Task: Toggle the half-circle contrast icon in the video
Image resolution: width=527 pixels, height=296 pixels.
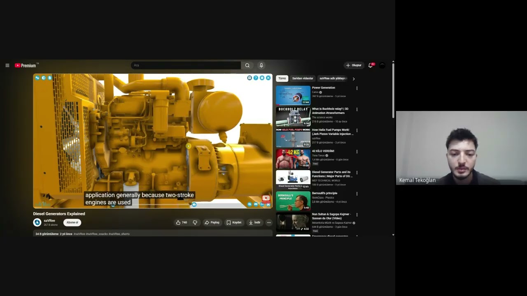Action: click(x=44, y=78)
